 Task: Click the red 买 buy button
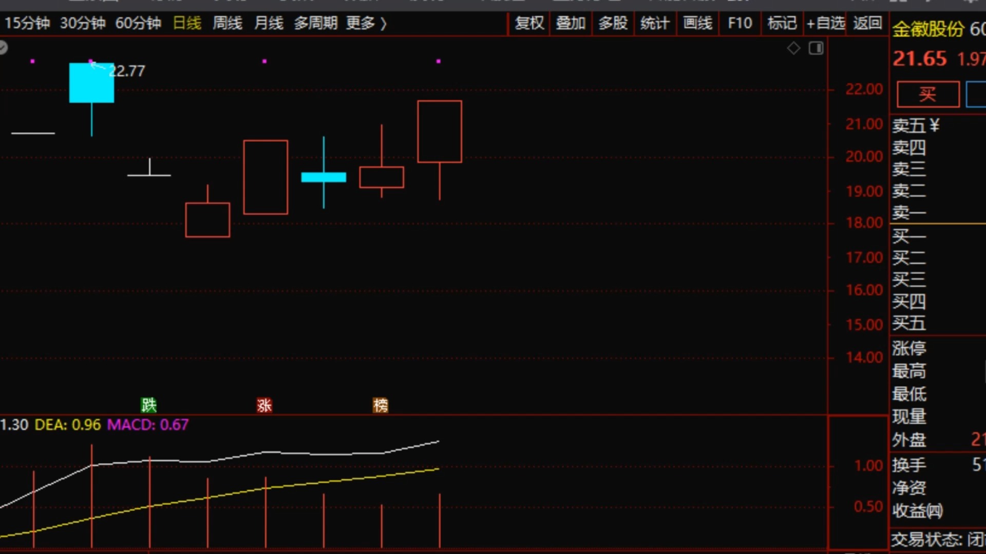click(x=928, y=94)
